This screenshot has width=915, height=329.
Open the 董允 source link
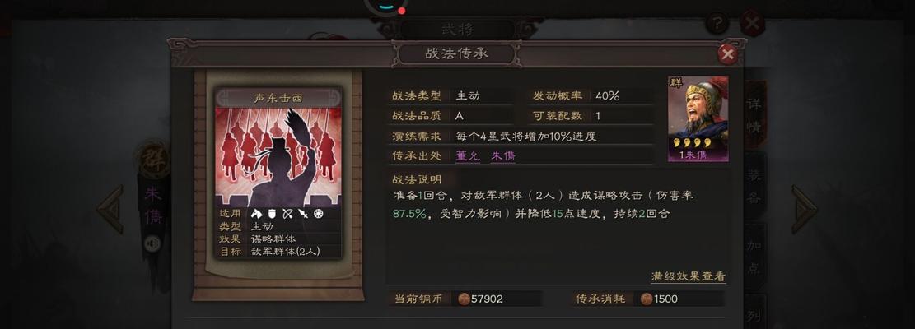468,155
